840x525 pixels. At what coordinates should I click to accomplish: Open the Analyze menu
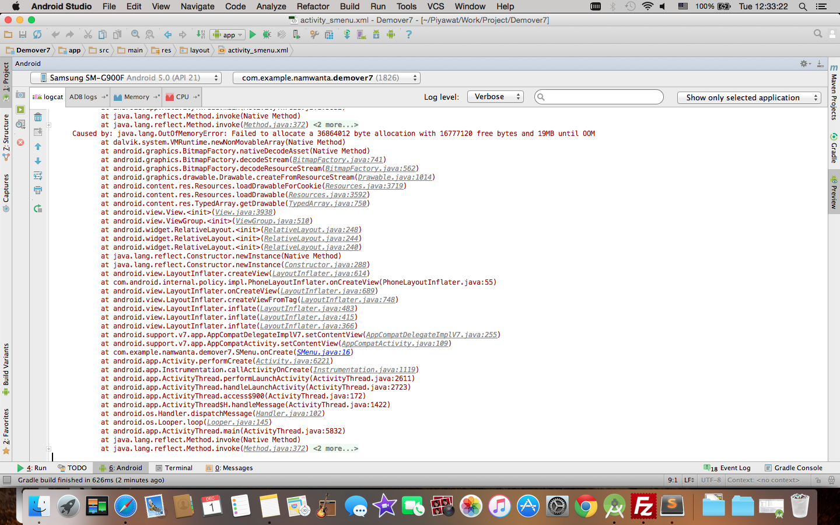[x=271, y=6]
